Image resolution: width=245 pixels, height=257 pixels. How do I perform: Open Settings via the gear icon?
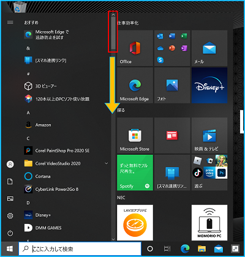click(10, 215)
